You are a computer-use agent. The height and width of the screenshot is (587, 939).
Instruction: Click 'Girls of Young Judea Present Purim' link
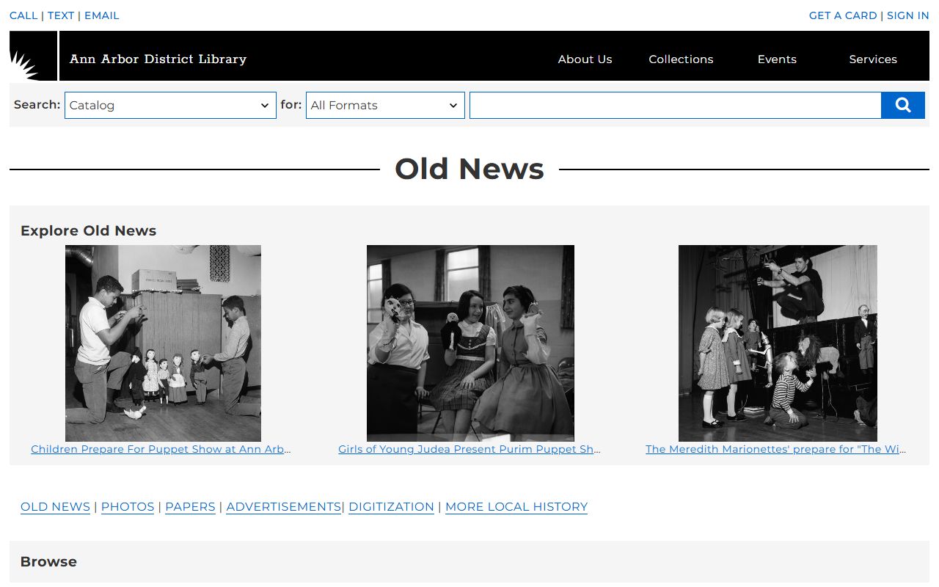coord(469,449)
